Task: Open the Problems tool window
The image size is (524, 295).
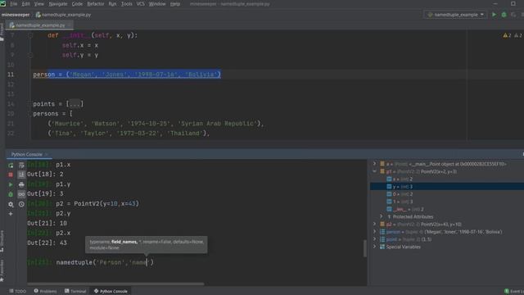Action: pyautogui.click(x=46, y=292)
